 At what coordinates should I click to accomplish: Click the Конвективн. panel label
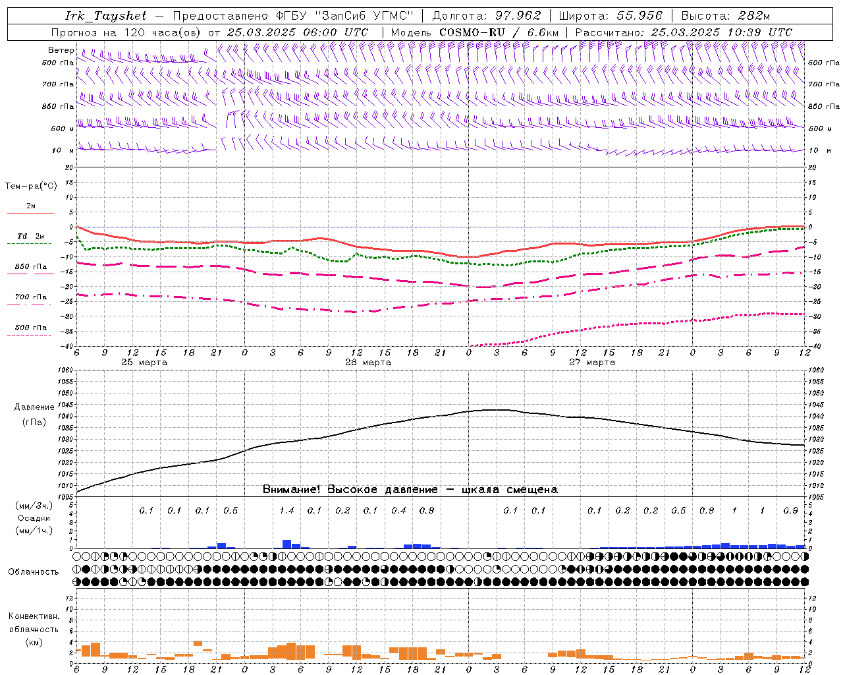pos(34,616)
